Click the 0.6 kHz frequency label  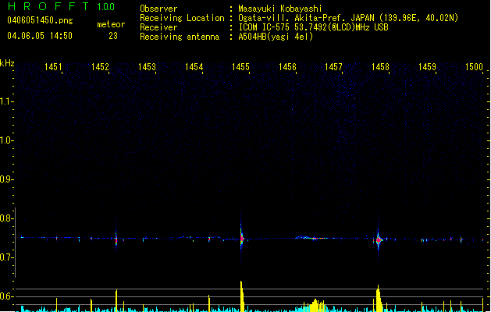click(x=6, y=296)
